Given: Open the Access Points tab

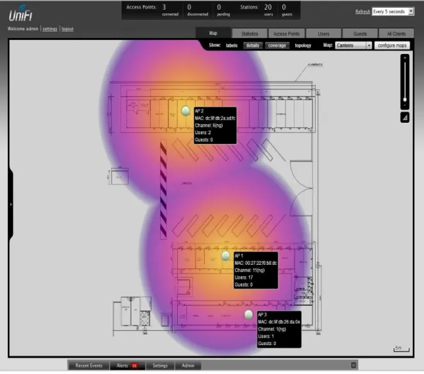Looking at the screenshot, I should pos(286,33).
